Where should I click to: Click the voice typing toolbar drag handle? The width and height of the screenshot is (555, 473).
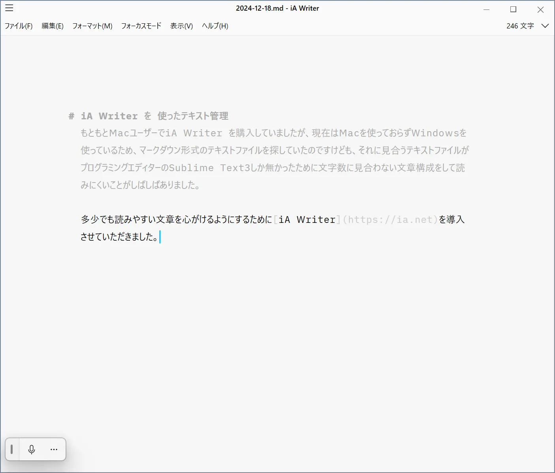coord(12,449)
